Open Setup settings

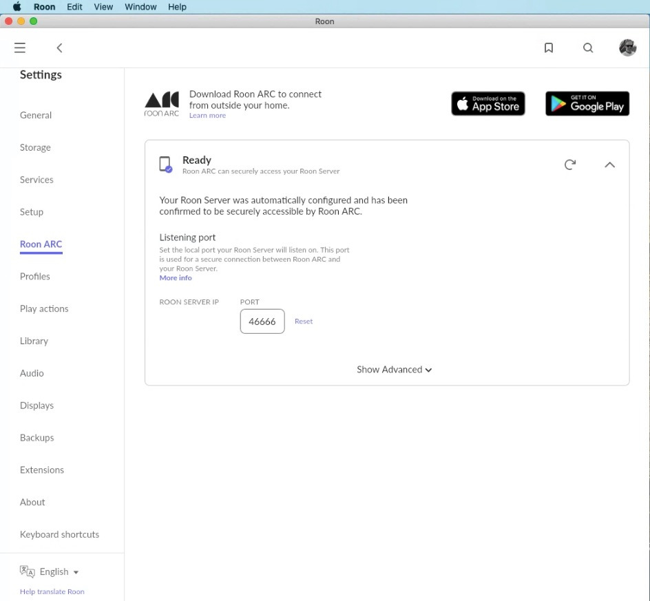click(x=32, y=212)
